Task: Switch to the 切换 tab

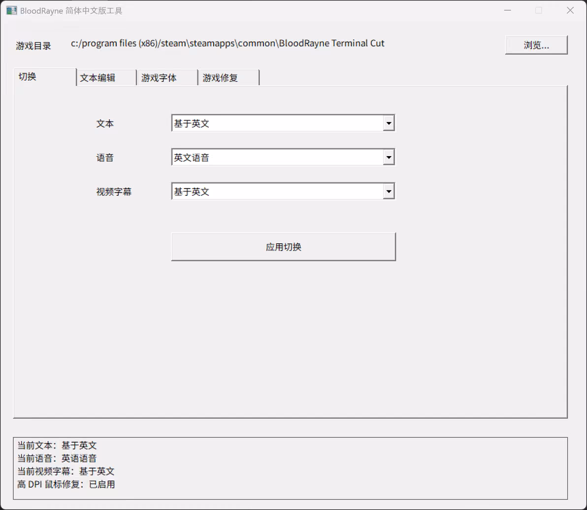Action: pos(45,77)
